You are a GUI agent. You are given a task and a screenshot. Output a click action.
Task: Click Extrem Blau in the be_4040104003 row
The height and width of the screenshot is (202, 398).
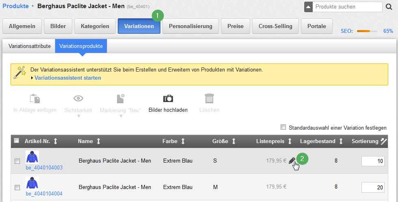tap(178, 161)
